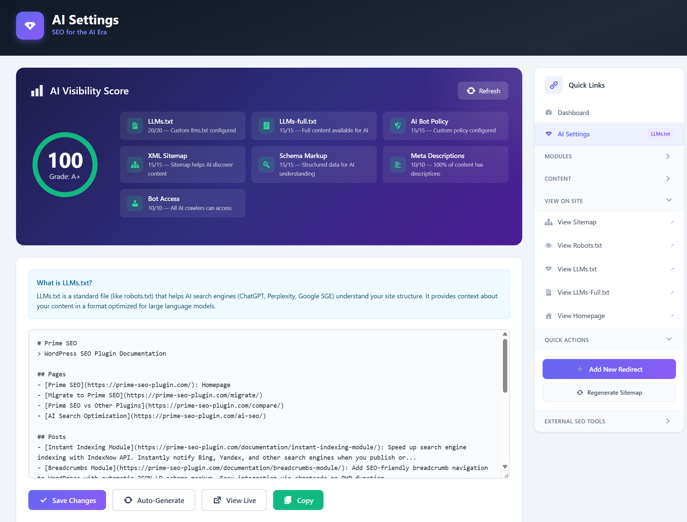Viewport: 687px width, 522px height.
Task: Click the Meta Descriptions text-lines icon
Action: [x=398, y=165]
